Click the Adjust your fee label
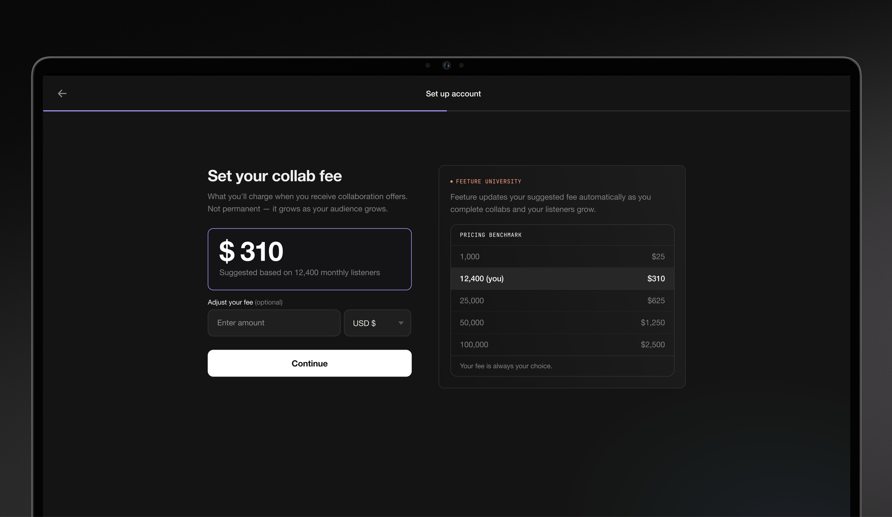Screen dimensions: 892x517 coord(230,302)
